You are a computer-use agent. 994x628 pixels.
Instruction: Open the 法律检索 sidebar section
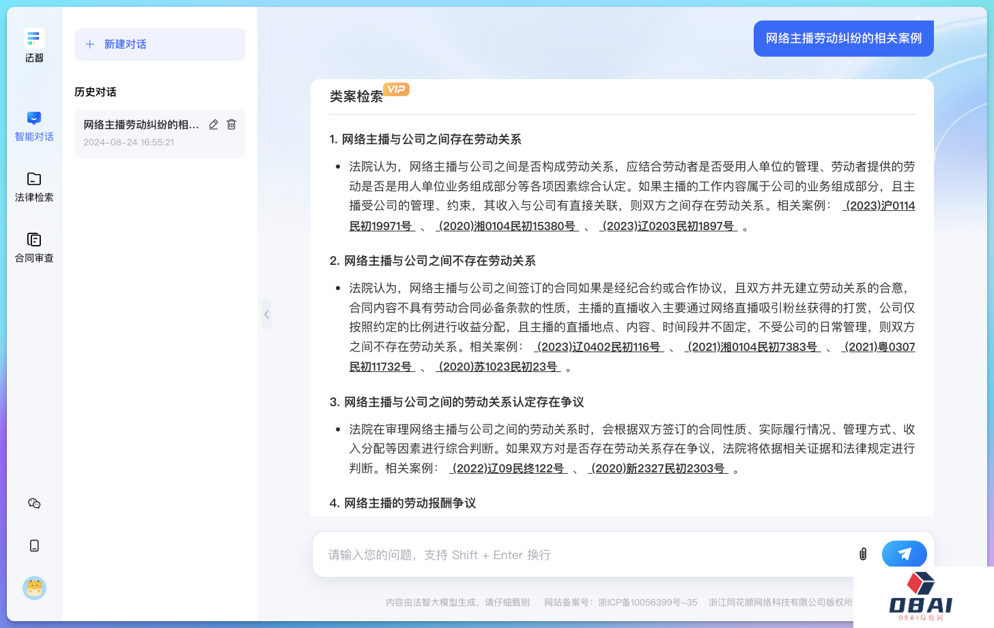34,187
